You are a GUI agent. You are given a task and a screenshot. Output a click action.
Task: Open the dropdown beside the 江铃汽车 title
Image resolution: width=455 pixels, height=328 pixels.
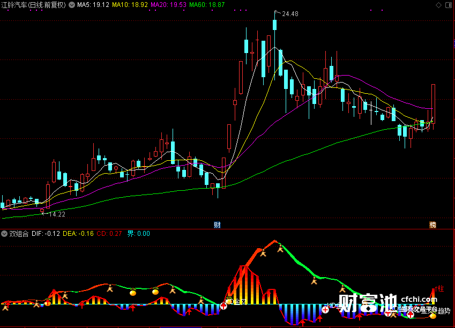[x=72, y=5]
